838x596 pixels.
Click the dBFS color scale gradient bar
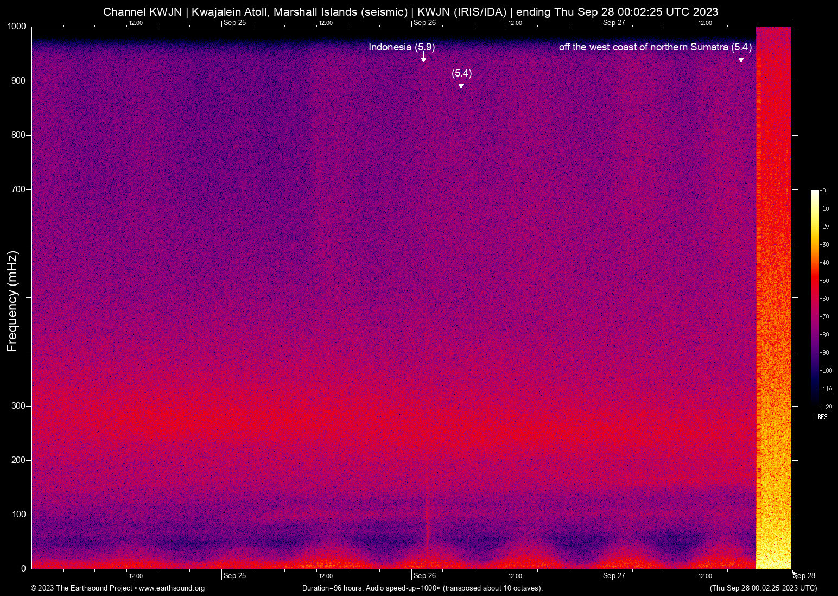(815, 298)
